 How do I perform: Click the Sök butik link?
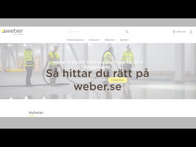(181, 32)
